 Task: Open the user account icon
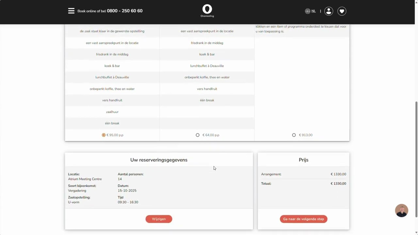pos(329,11)
